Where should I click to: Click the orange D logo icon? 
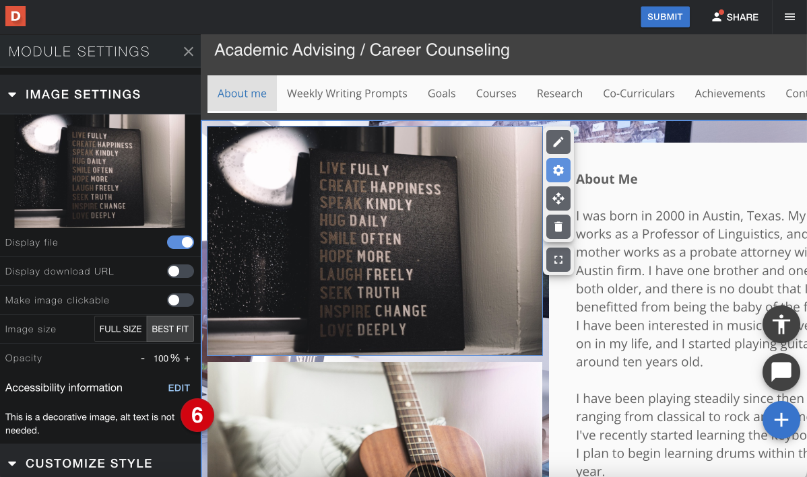point(15,16)
